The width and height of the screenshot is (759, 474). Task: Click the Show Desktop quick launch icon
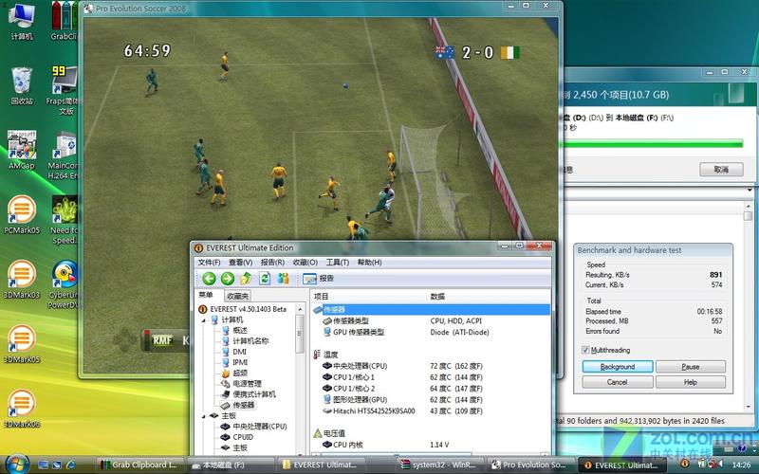click(43, 465)
